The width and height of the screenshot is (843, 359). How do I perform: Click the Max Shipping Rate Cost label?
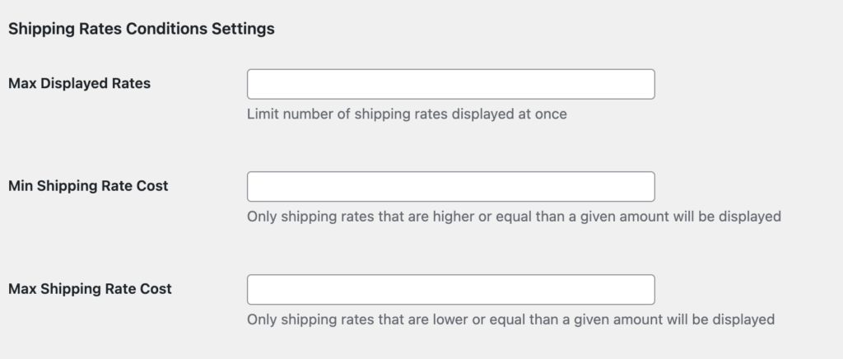[90, 289]
